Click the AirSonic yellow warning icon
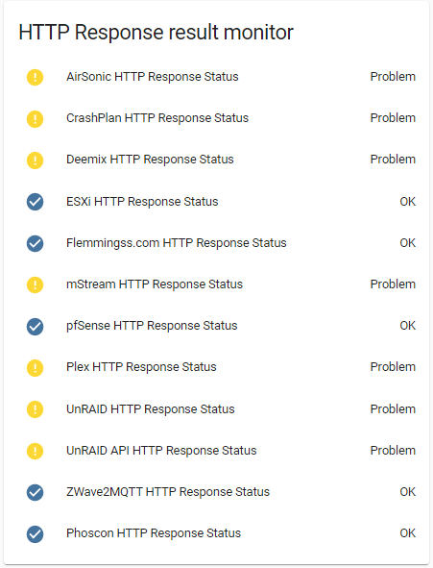 (36, 77)
